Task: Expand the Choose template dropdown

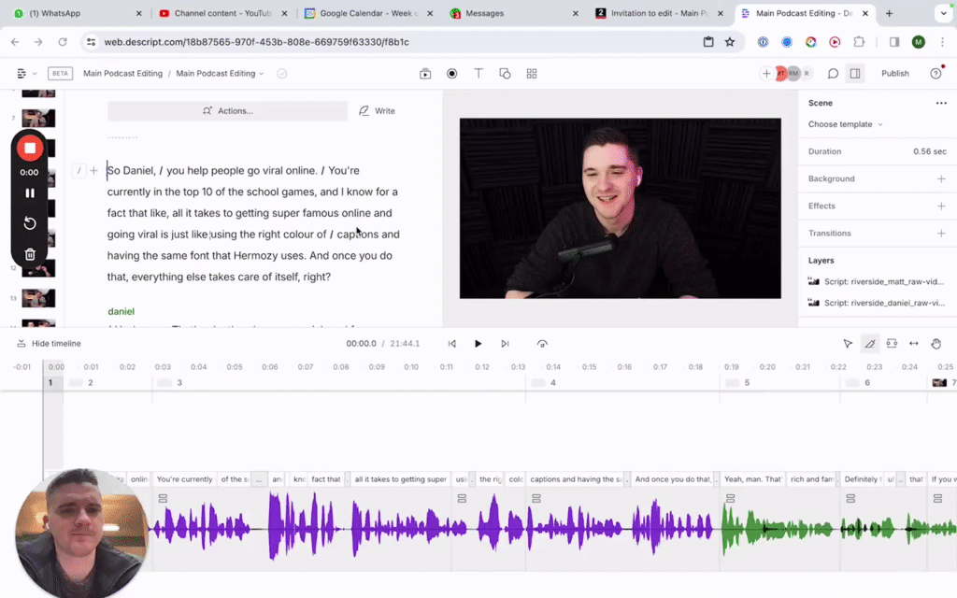Action: pyautogui.click(x=845, y=124)
